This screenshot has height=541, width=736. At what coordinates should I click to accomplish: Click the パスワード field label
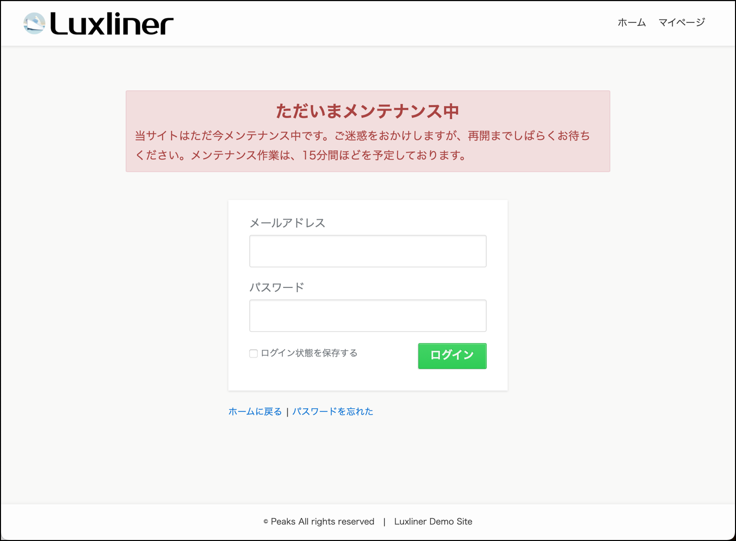click(277, 287)
